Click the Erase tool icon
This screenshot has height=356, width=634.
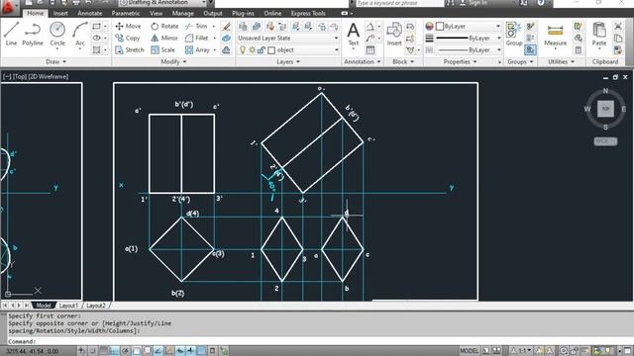coord(227,27)
